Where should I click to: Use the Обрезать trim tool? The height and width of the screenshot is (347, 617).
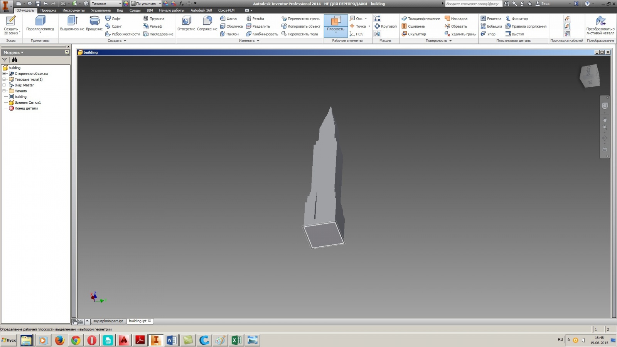click(x=456, y=26)
